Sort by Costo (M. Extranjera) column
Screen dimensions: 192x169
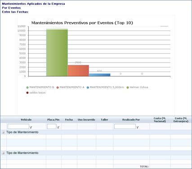(x=181, y=120)
